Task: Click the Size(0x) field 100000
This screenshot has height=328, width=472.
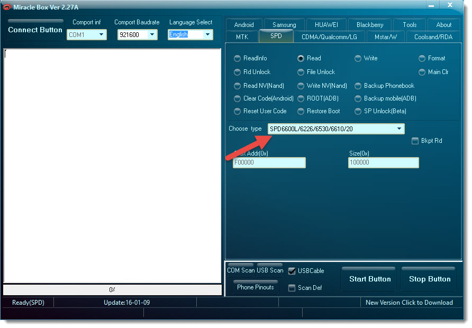Action: 384,163
